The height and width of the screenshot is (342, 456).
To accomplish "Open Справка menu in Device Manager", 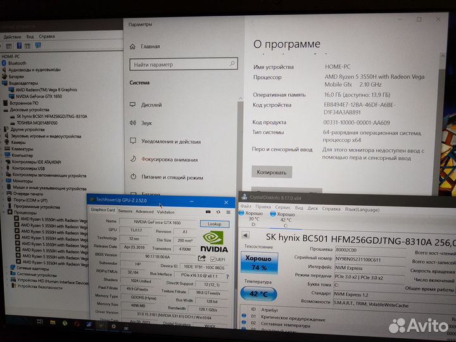I will click(x=46, y=36).
